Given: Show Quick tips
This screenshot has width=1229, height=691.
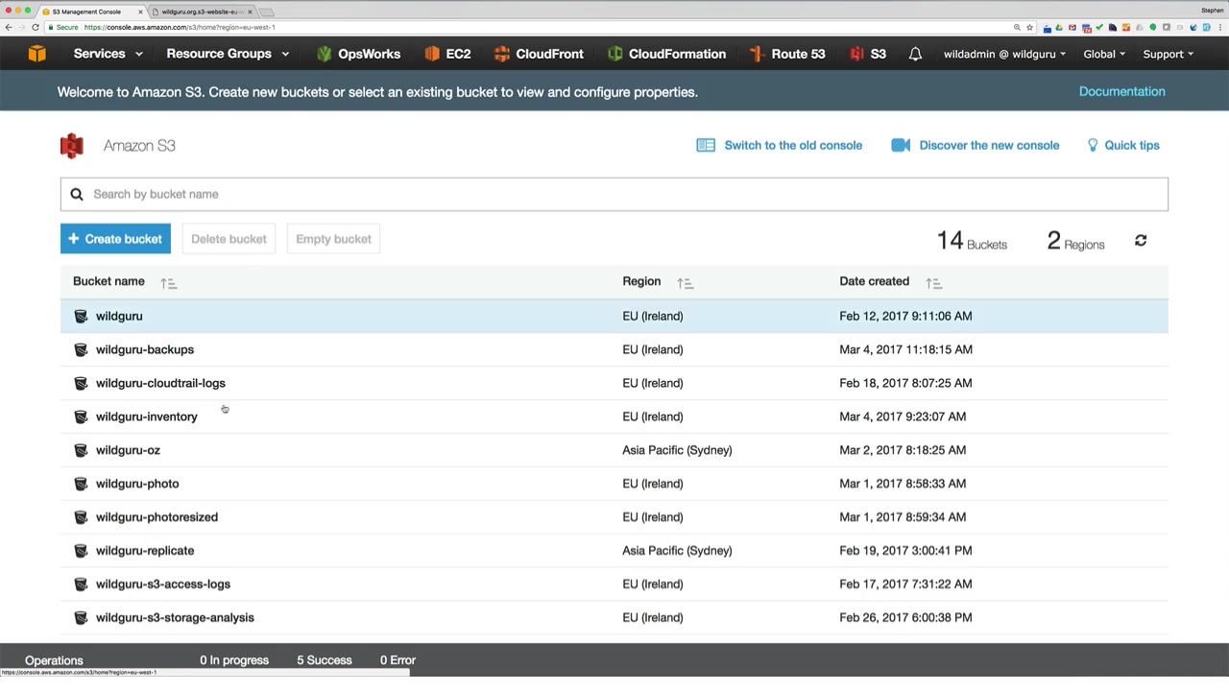Looking at the screenshot, I should [x=1123, y=145].
